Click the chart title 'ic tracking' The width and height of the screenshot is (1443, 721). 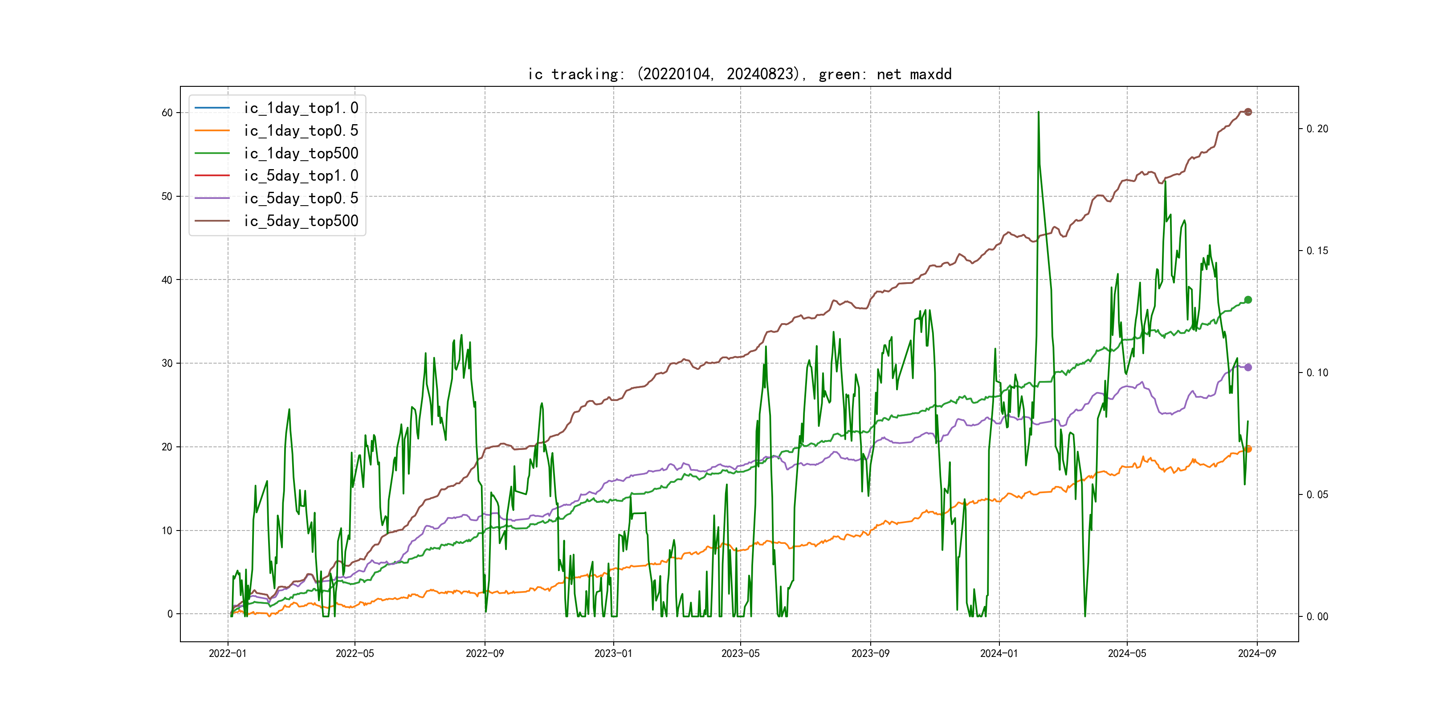739,74
